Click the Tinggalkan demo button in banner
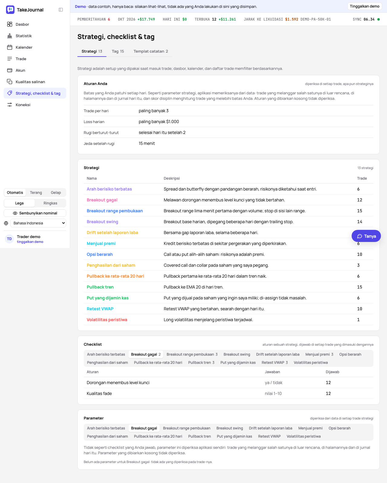Image resolution: width=387 pixels, height=483 pixels. tap(365, 6)
